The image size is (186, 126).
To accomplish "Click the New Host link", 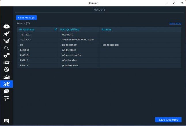I will pyautogui.click(x=175, y=23).
